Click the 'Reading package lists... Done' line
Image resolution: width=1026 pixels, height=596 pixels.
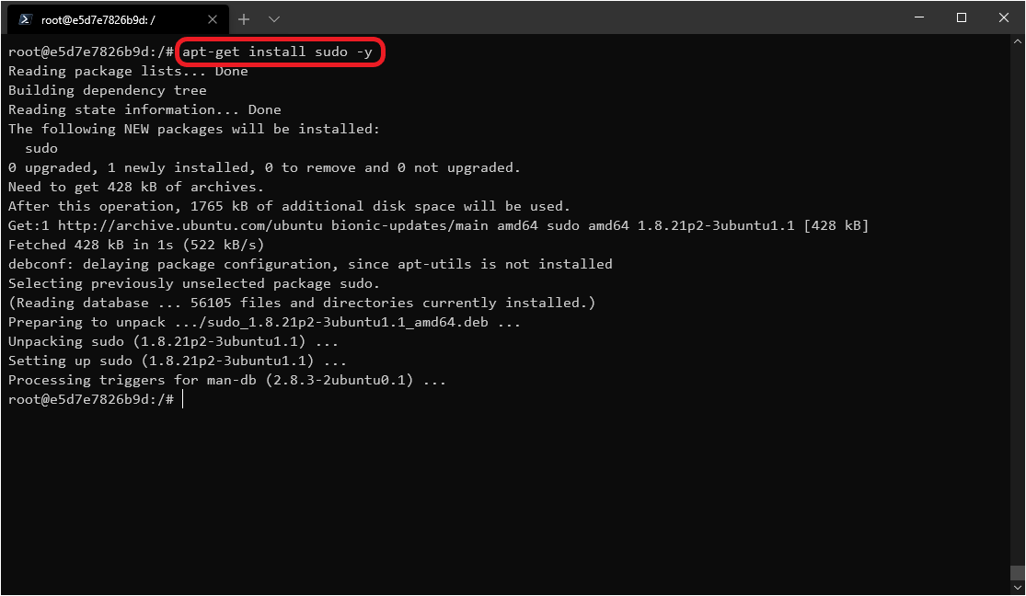click(128, 72)
